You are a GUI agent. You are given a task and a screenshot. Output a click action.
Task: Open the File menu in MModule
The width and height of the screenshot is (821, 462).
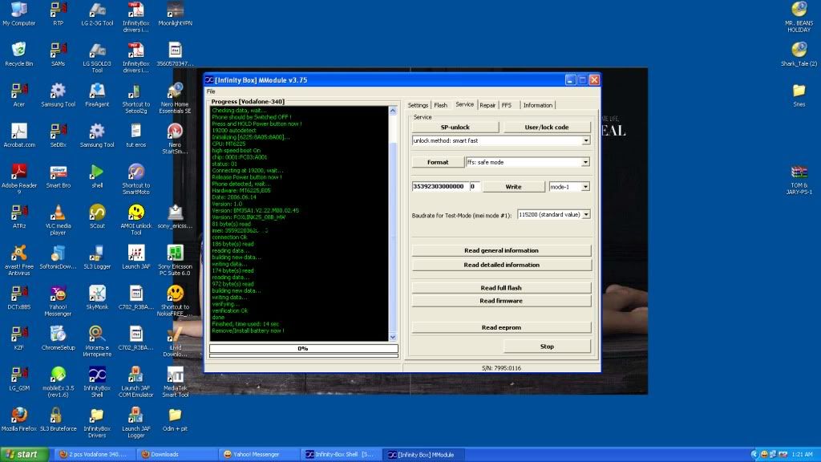[211, 91]
